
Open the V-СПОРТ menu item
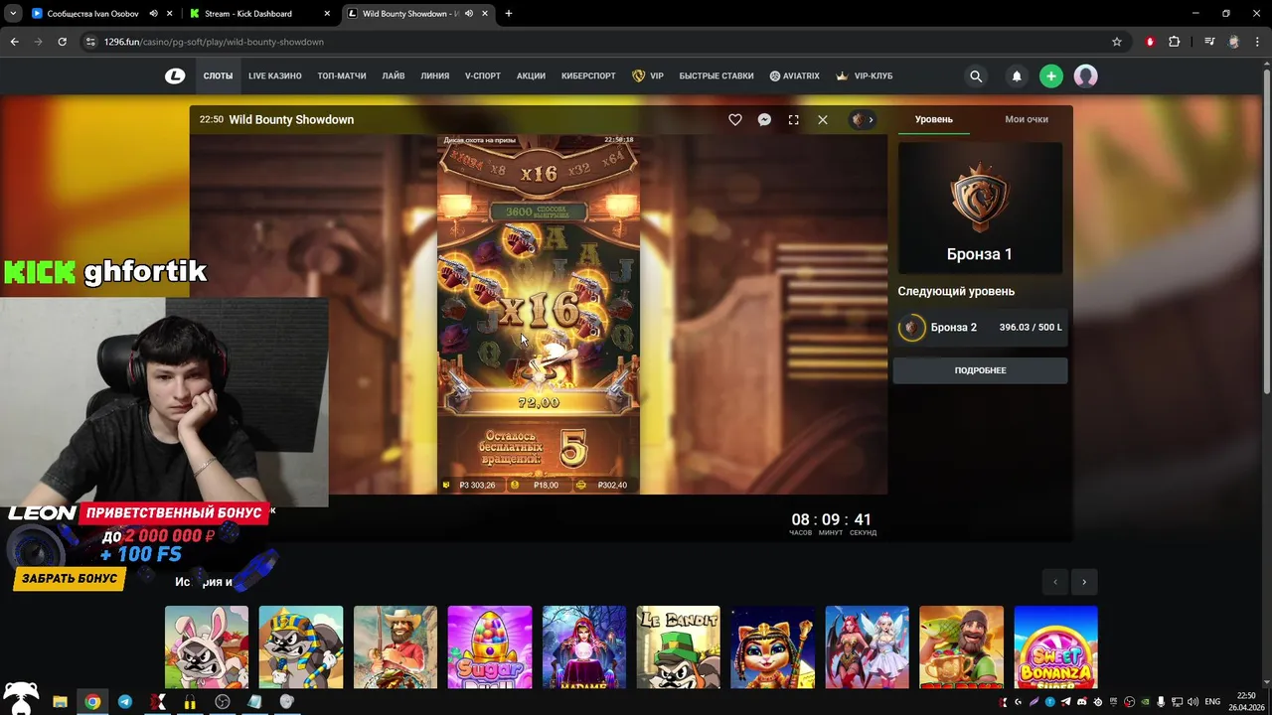tap(483, 75)
